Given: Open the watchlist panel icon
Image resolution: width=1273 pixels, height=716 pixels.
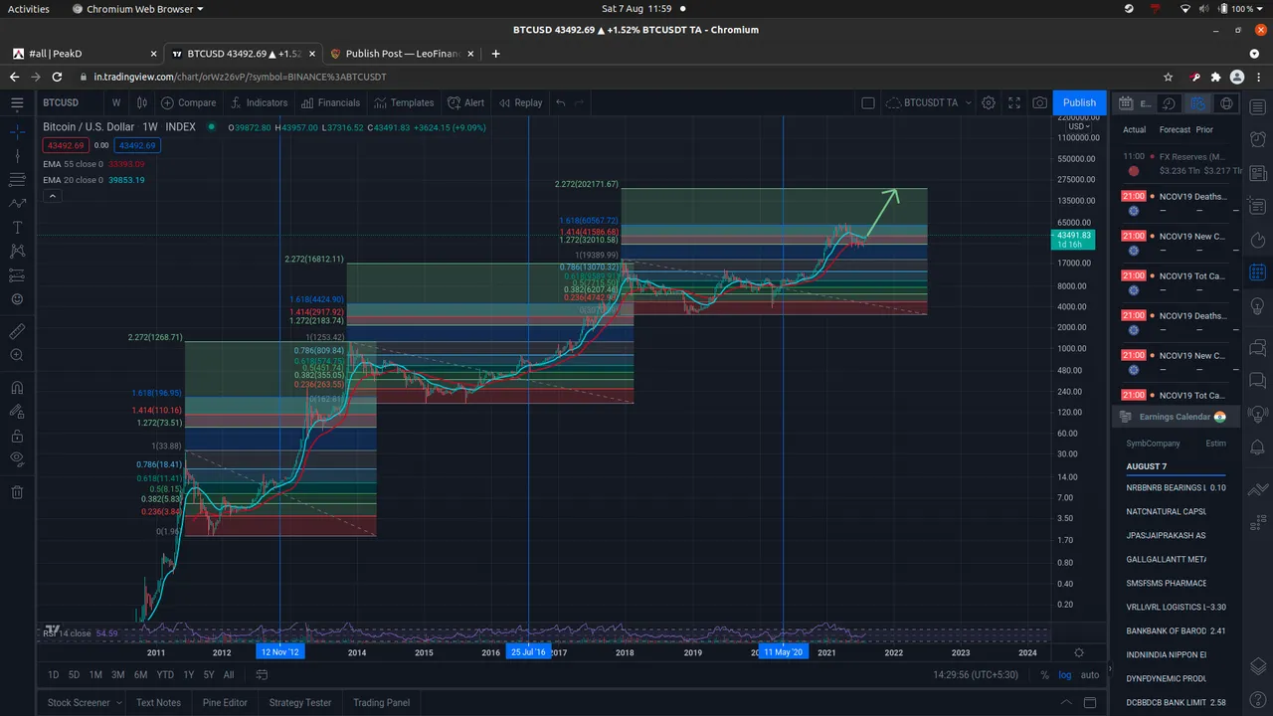Looking at the screenshot, I should point(1257,107).
